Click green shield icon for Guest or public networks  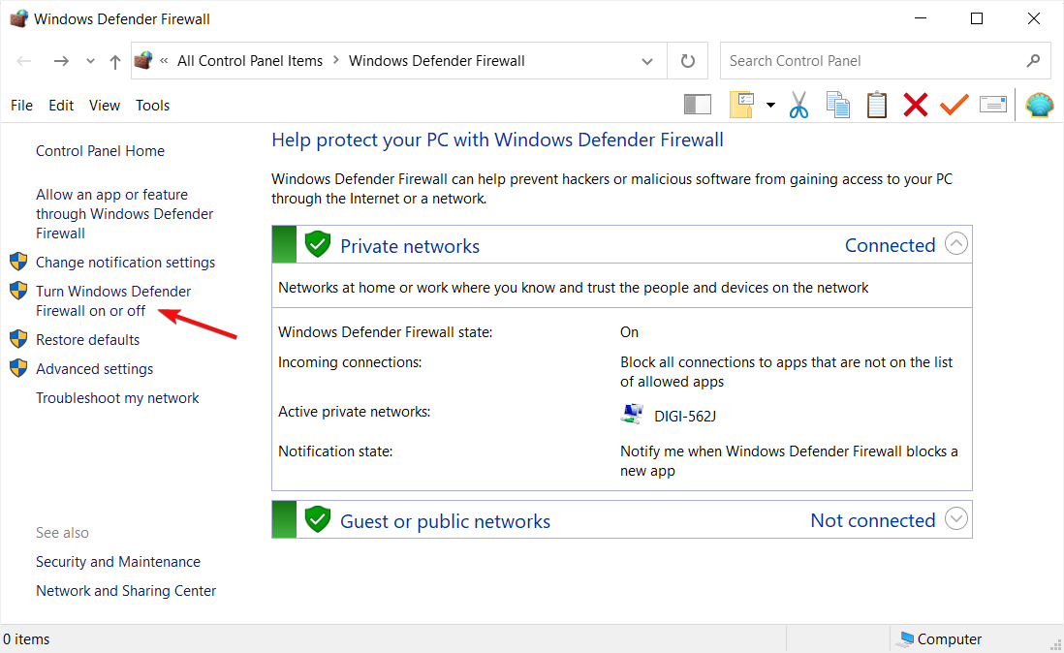click(x=317, y=519)
